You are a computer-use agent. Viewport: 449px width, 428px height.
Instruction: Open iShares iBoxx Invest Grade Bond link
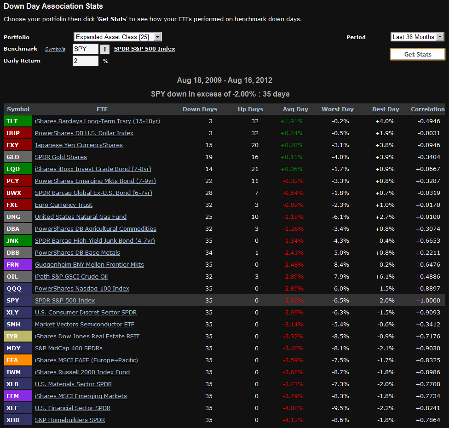tap(93, 169)
